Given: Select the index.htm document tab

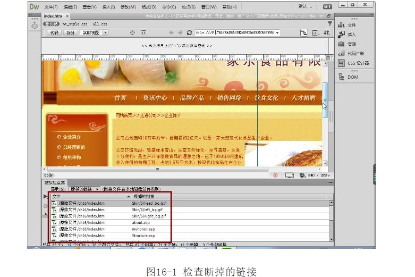Looking at the screenshot, I should [x=53, y=16].
